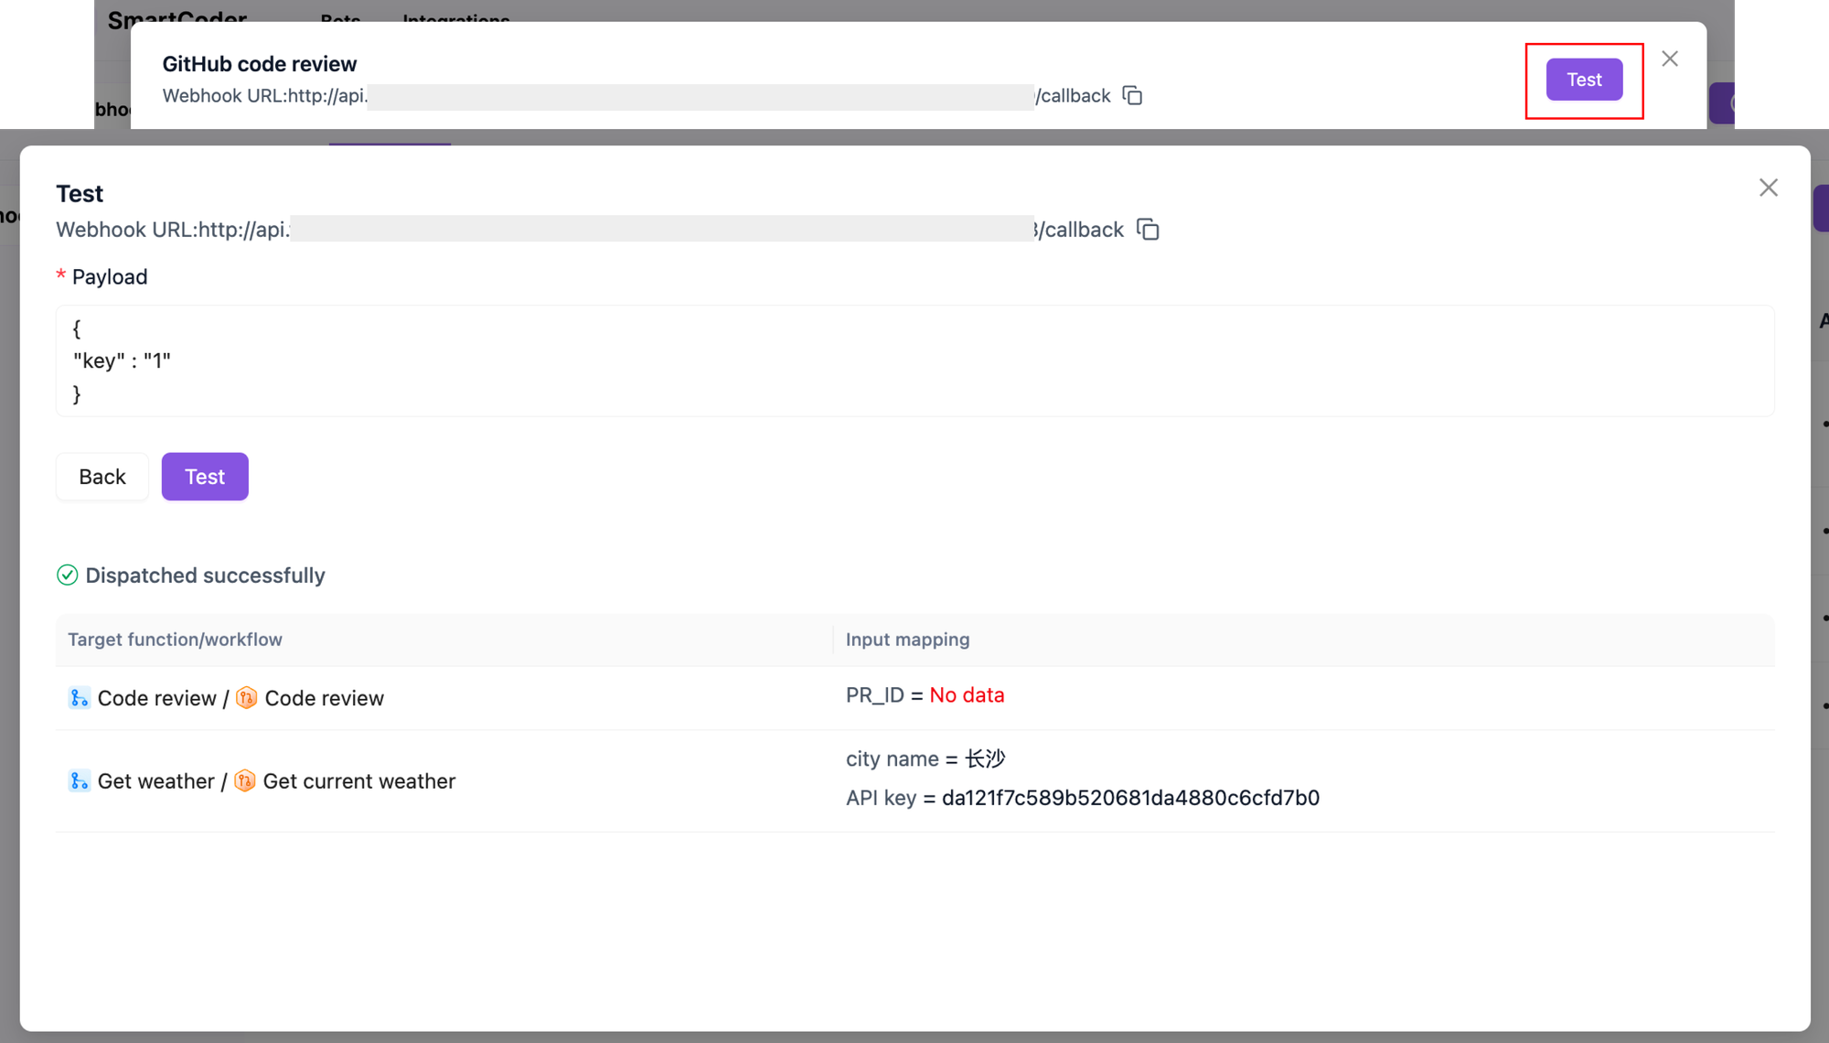Click the 'Input mapping' column header
Image resolution: width=1829 pixels, height=1043 pixels.
(x=907, y=640)
